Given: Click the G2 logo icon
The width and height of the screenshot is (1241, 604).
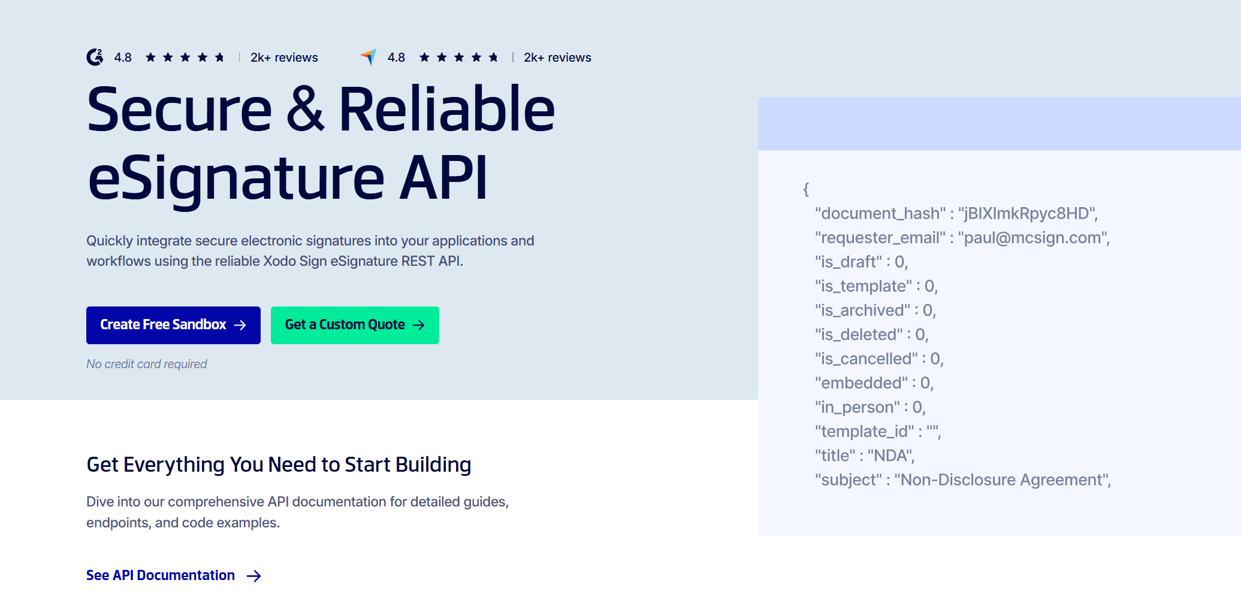Looking at the screenshot, I should 95,57.
